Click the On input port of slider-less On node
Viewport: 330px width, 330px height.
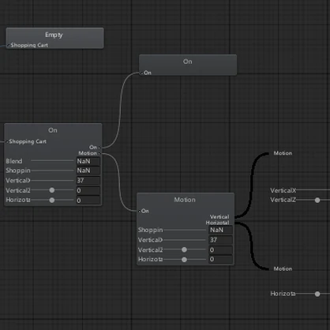coord(141,73)
